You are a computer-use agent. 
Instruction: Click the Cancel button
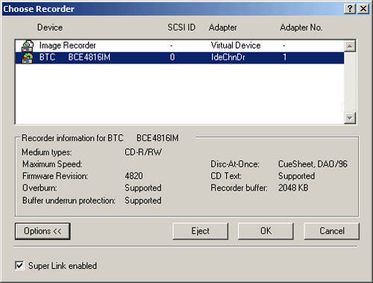[332, 231]
